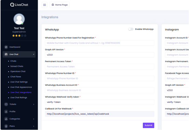The image size is (189, 130).
Task: Open Live Chat Ratings menu item
Action: pyautogui.click(x=19, y=97)
